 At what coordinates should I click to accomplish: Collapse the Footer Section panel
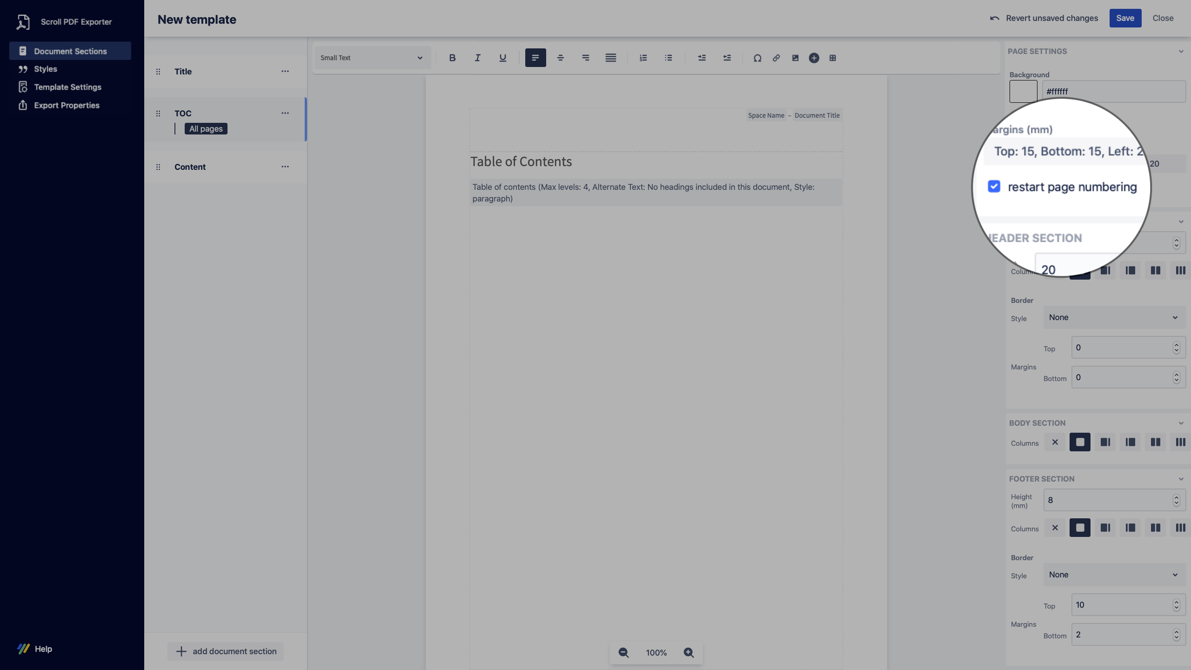[1181, 479]
